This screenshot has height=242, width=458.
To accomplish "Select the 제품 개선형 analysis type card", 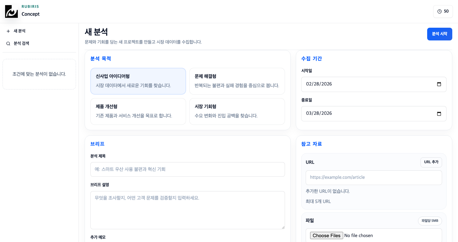I will click(x=138, y=111).
